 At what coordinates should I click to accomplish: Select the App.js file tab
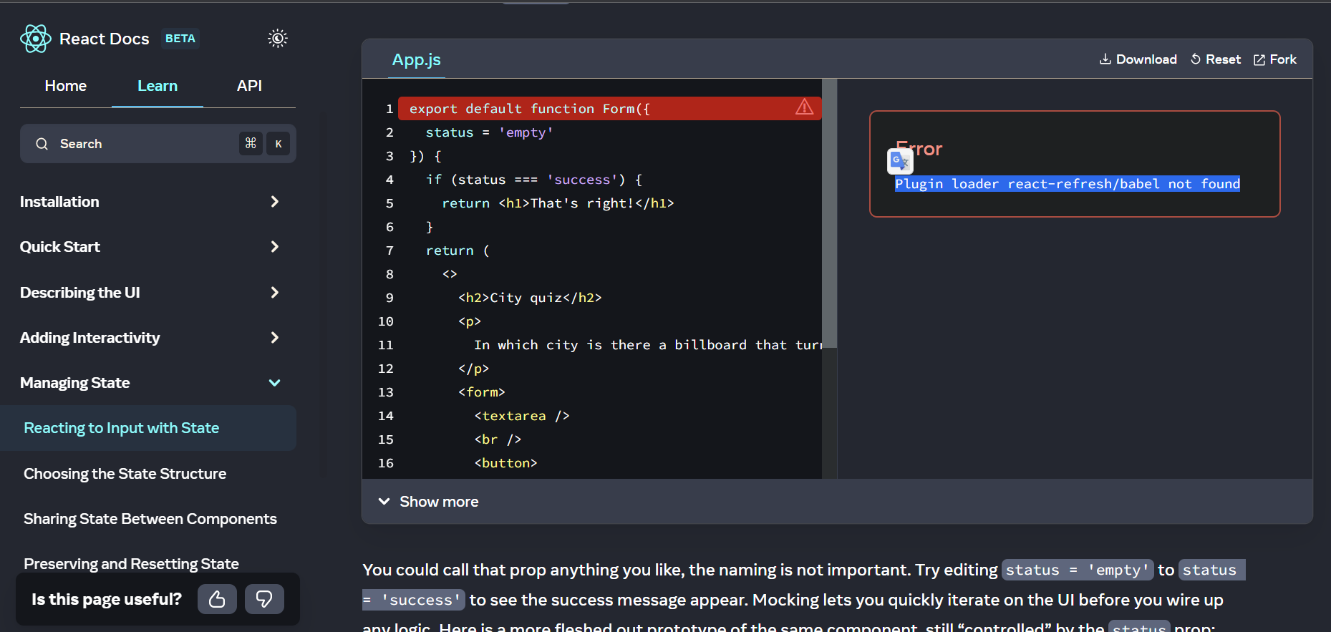(x=416, y=60)
